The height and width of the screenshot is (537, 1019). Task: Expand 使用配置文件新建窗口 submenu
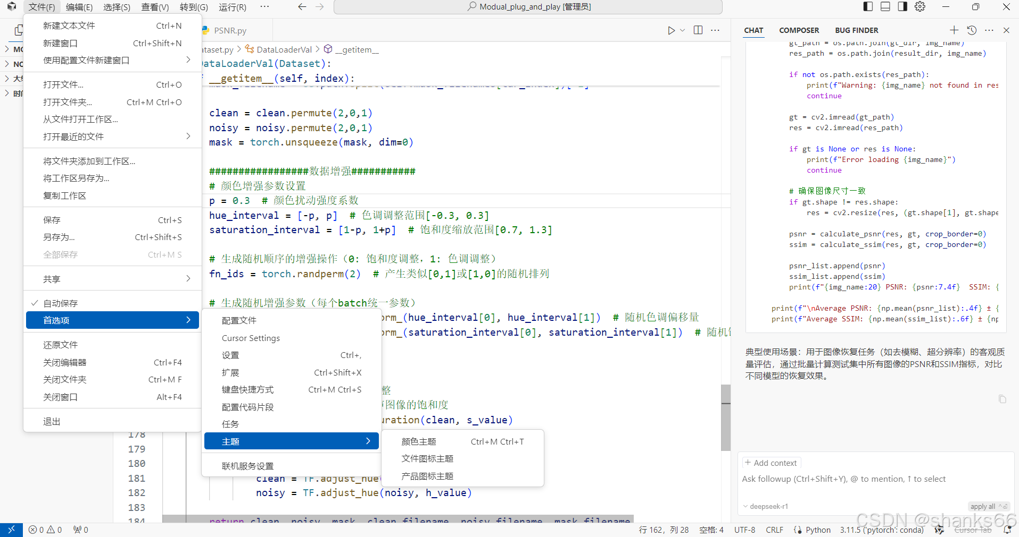point(112,60)
